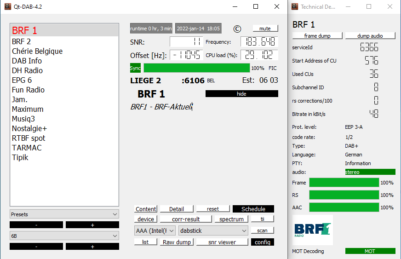401x259 pixels.
Task: Go to previous channel with minus below 6B
Action: [36, 246]
